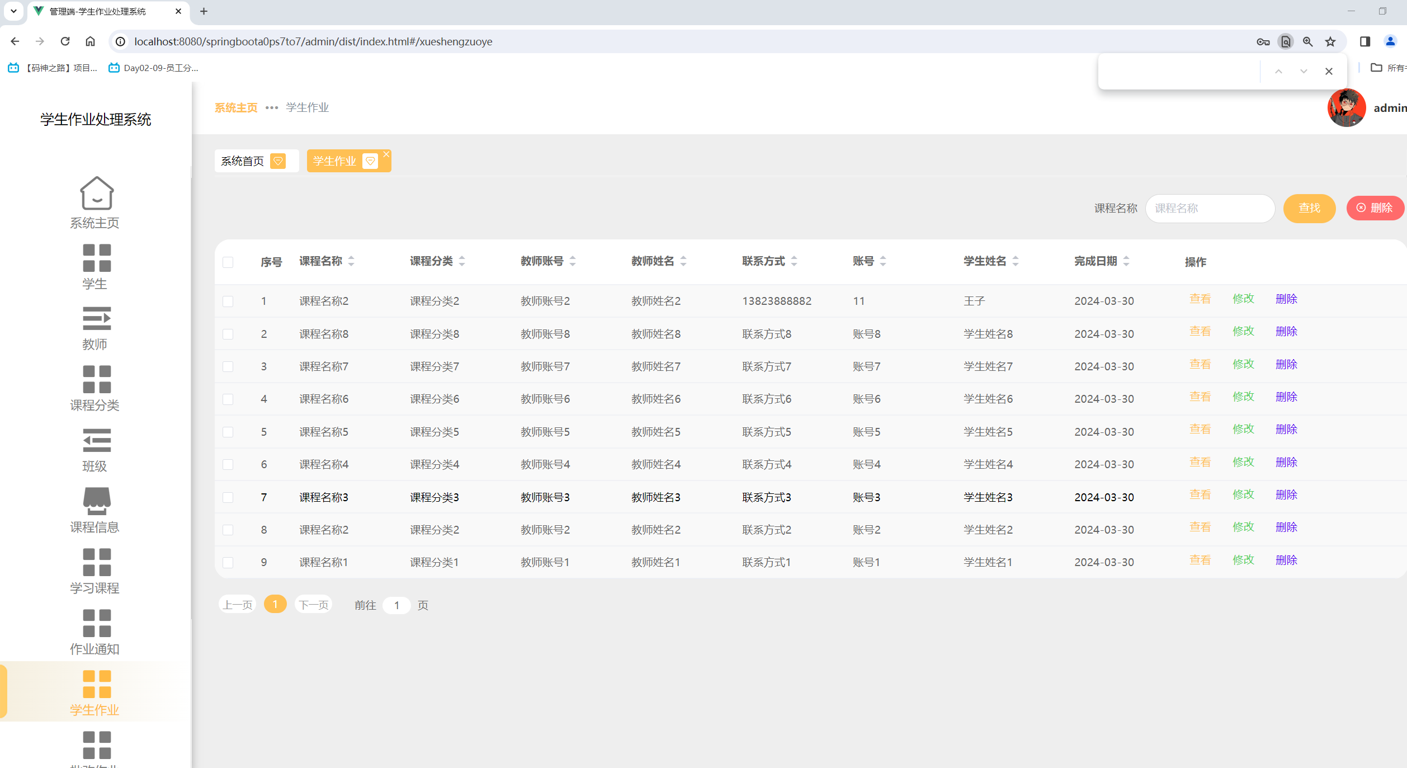Bookmark this page with the star icon

tap(1330, 41)
